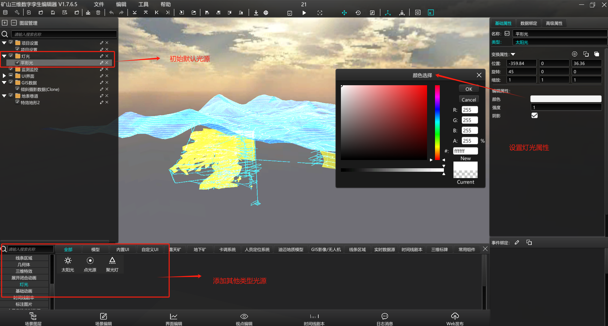Click OK in color picker
The width and height of the screenshot is (608, 326).
pos(469,89)
